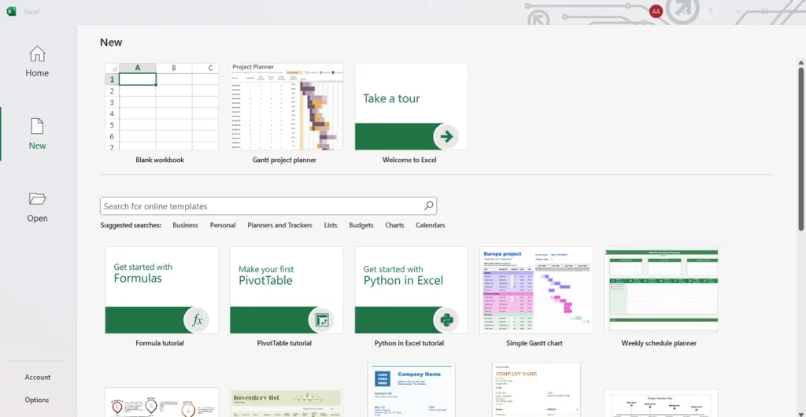Search suggested category Planners and Trackers
This screenshot has height=417, width=806.
[279, 225]
